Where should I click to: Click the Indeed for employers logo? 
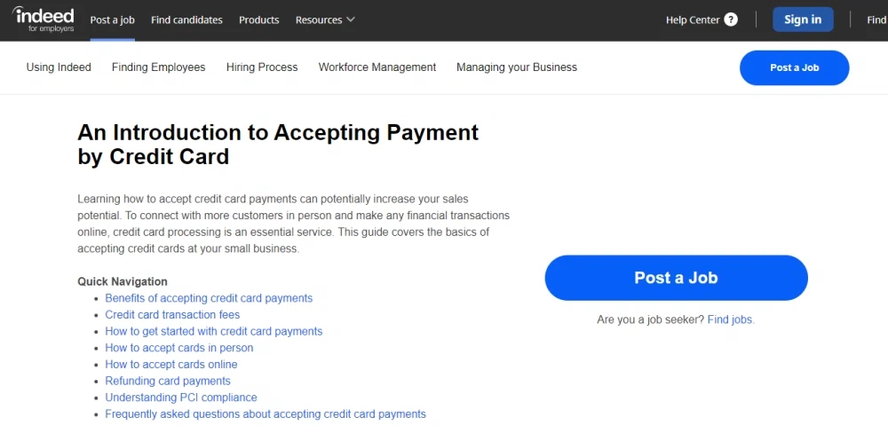pos(43,20)
